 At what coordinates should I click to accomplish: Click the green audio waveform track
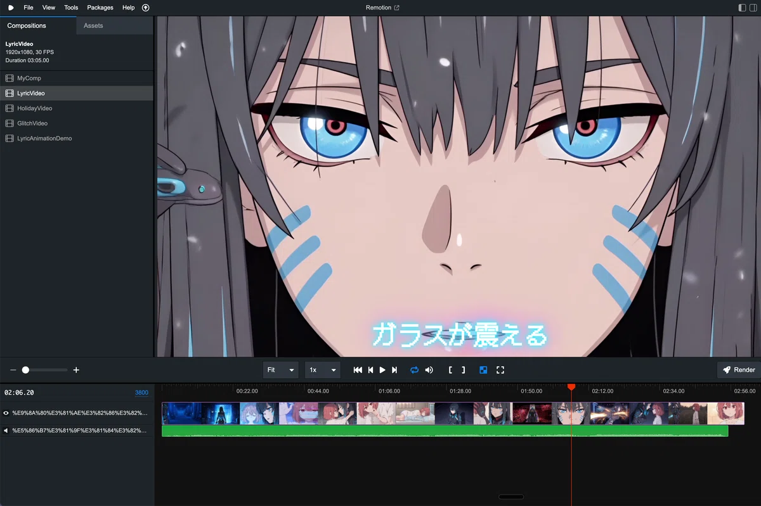(445, 431)
